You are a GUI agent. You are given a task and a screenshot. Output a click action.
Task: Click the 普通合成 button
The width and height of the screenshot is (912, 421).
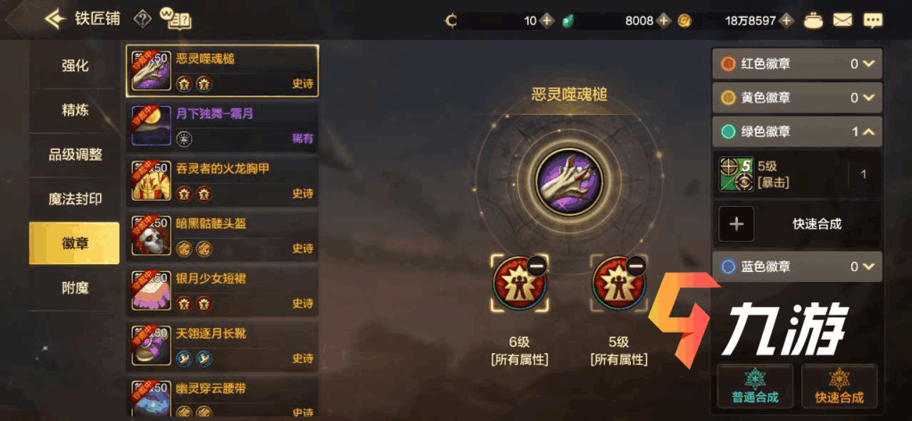[x=755, y=387]
